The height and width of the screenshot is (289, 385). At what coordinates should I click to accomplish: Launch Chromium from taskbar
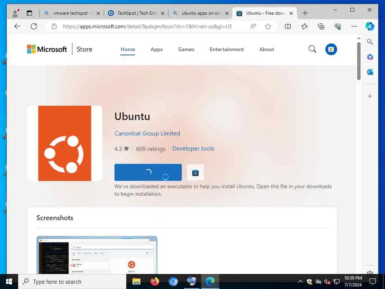[x=173, y=281]
